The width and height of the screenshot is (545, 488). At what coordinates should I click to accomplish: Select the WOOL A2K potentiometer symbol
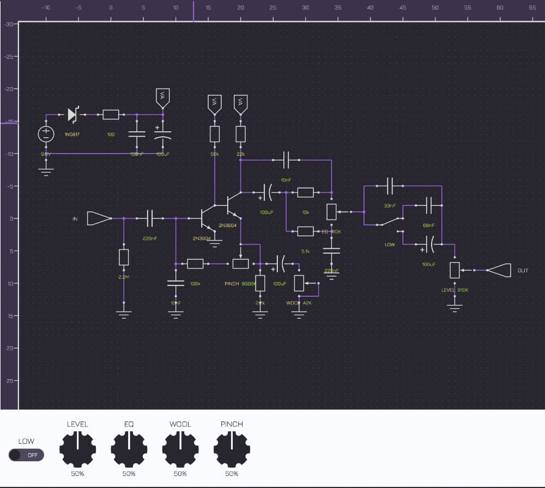pyautogui.click(x=299, y=283)
